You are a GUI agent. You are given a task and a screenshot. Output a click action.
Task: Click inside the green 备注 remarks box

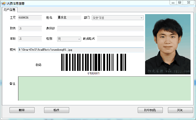click(104, 89)
